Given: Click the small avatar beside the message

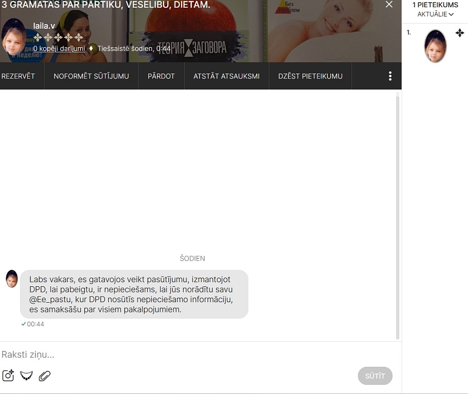Looking at the screenshot, I should [12, 279].
